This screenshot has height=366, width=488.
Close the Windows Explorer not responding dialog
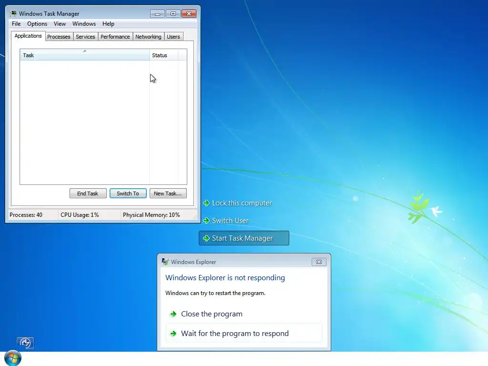[319, 262]
